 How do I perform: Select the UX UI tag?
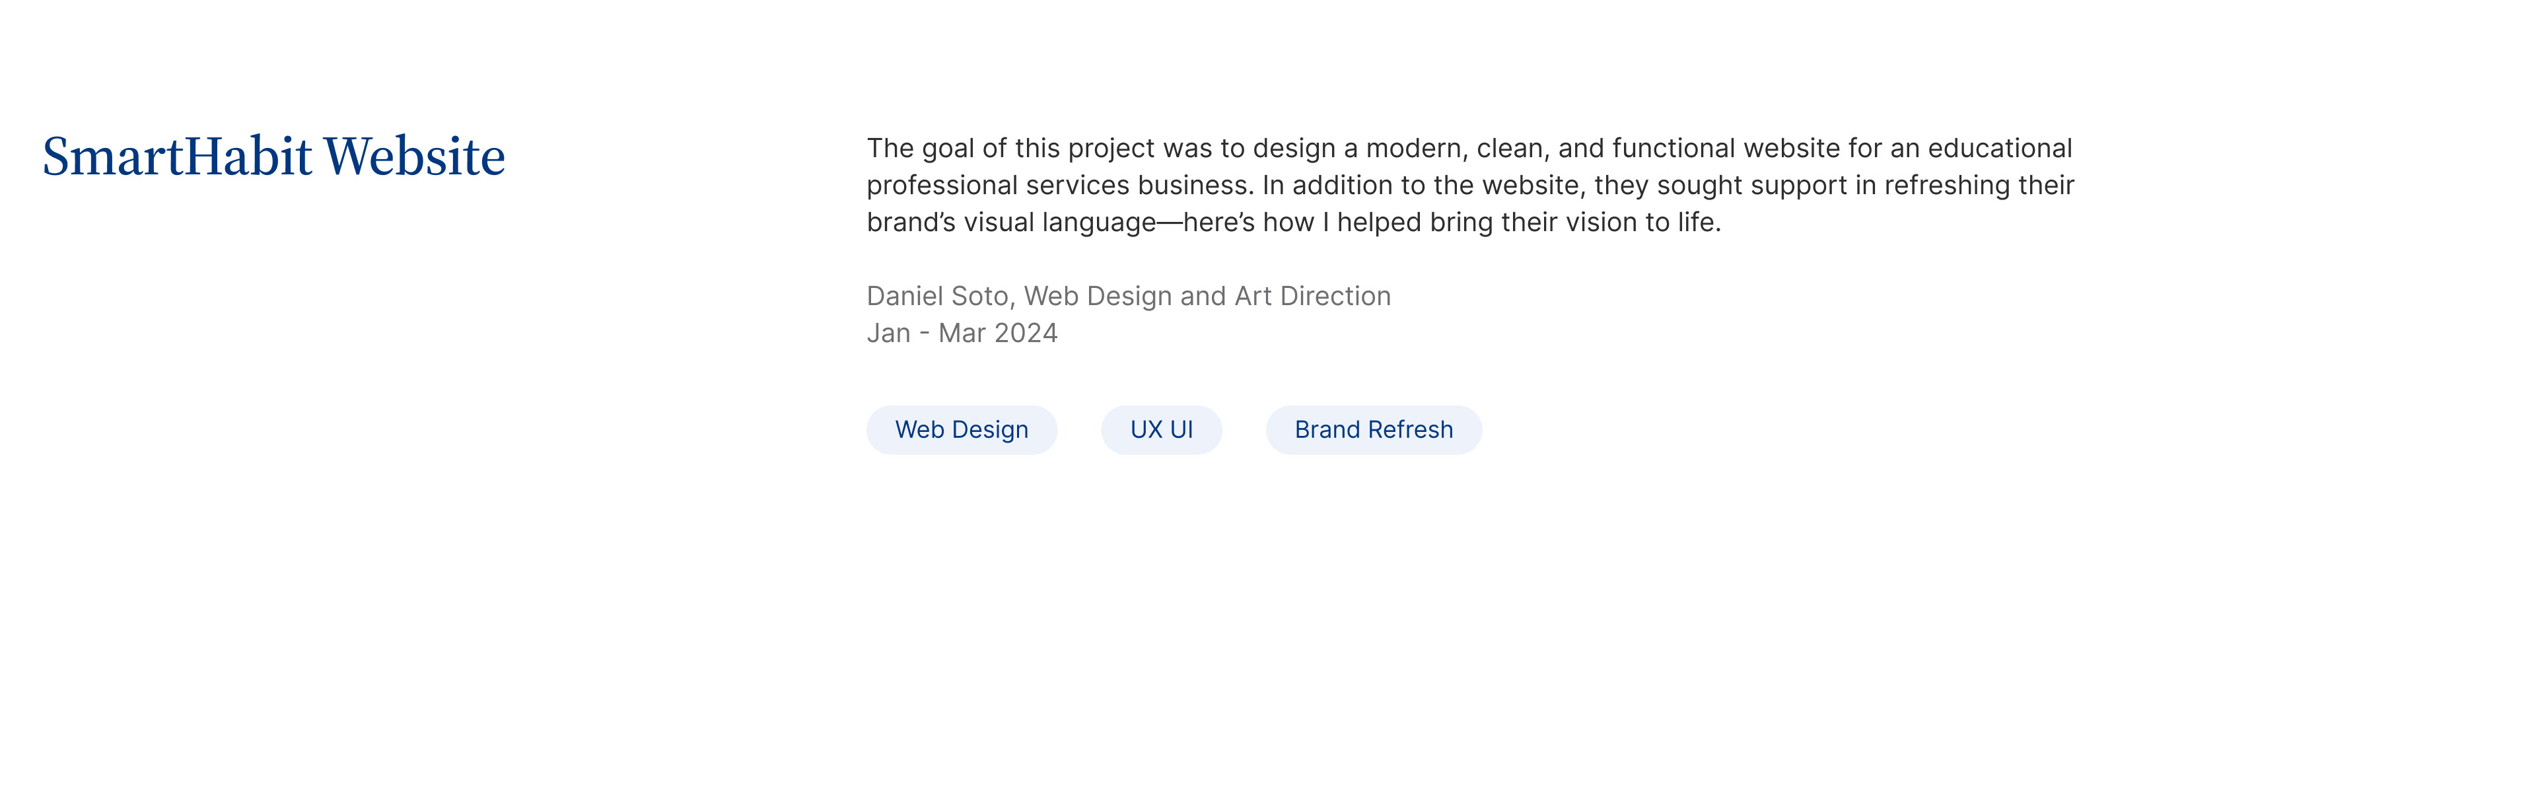click(x=1161, y=430)
